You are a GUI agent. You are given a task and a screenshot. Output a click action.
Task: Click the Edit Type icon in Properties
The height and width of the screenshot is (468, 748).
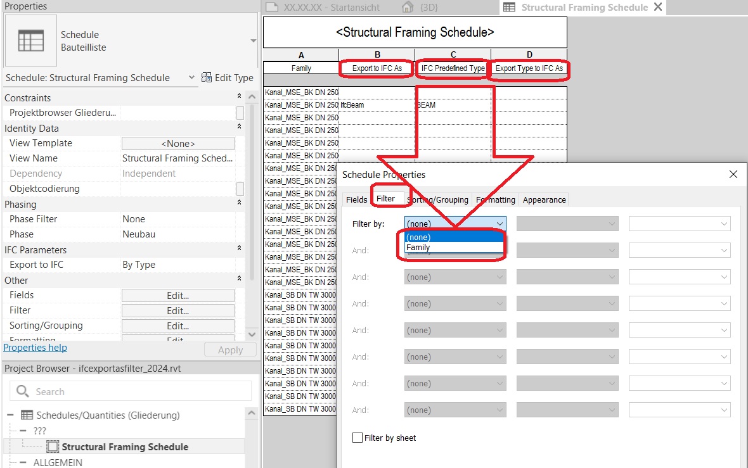[x=206, y=77]
